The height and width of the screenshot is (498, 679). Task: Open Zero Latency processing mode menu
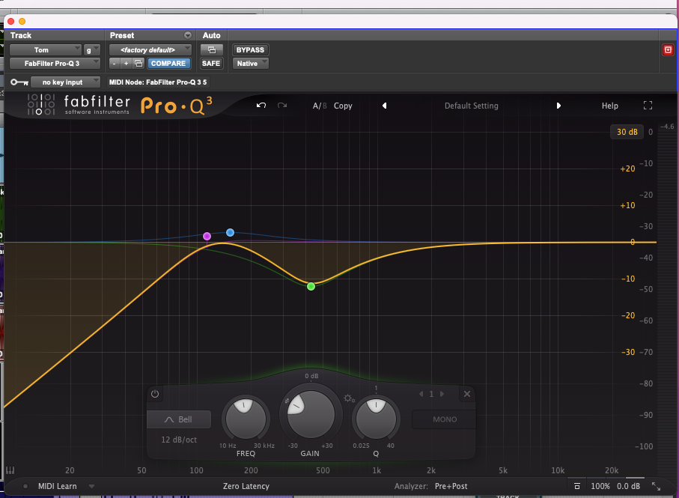tap(246, 486)
